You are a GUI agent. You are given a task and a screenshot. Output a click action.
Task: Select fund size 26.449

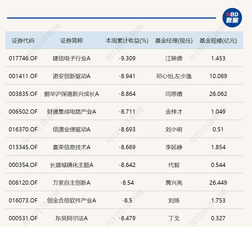pyautogui.click(x=218, y=183)
